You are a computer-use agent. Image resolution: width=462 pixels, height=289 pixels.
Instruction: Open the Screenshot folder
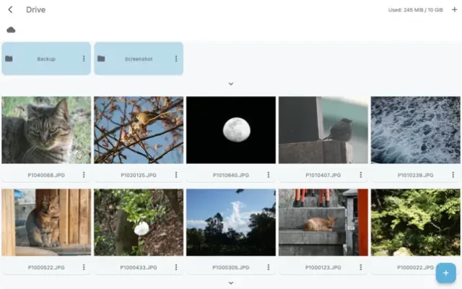[138, 59]
